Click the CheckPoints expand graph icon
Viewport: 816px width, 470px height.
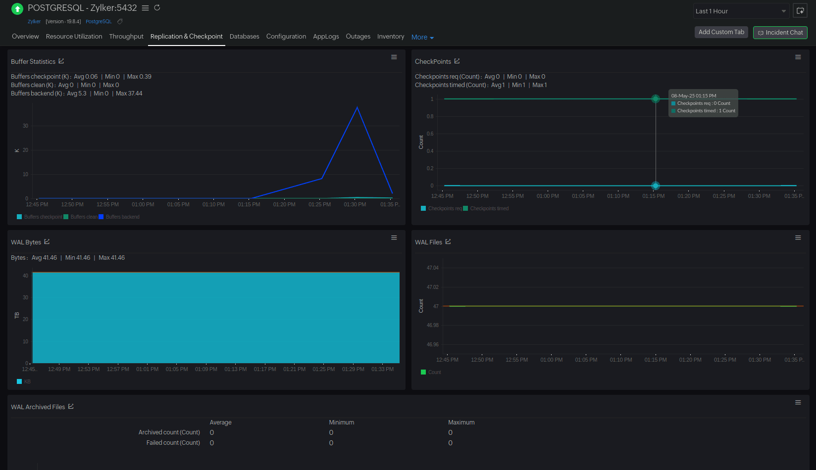tap(457, 61)
